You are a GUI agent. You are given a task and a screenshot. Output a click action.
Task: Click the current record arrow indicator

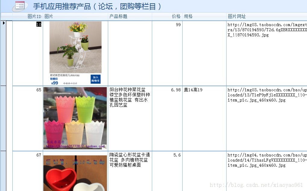point(4,23)
